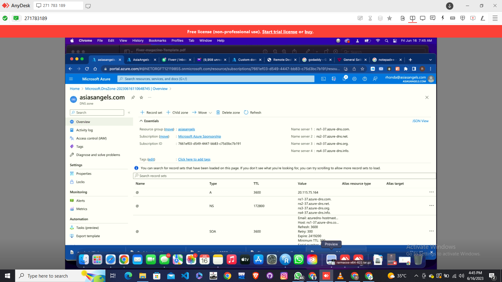
Task: Open Chrome extensions puzzle icon
Action: 406,69
